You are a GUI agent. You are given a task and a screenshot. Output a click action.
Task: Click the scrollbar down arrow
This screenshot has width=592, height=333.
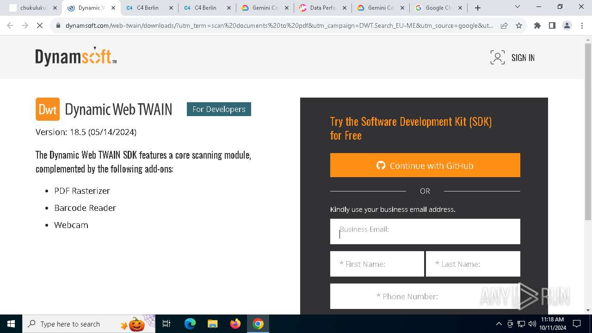(588, 310)
